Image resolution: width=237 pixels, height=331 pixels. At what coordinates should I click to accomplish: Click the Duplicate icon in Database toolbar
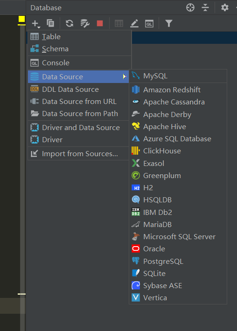50,23
